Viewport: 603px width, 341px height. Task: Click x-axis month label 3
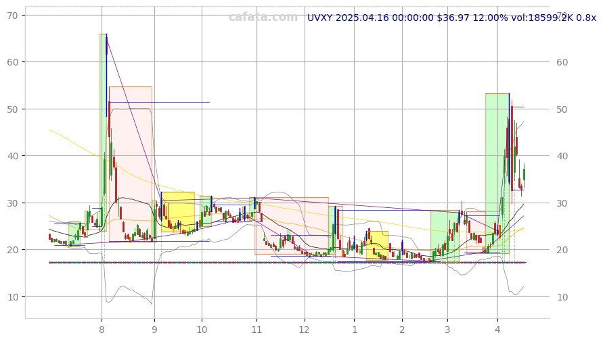pyautogui.click(x=447, y=330)
